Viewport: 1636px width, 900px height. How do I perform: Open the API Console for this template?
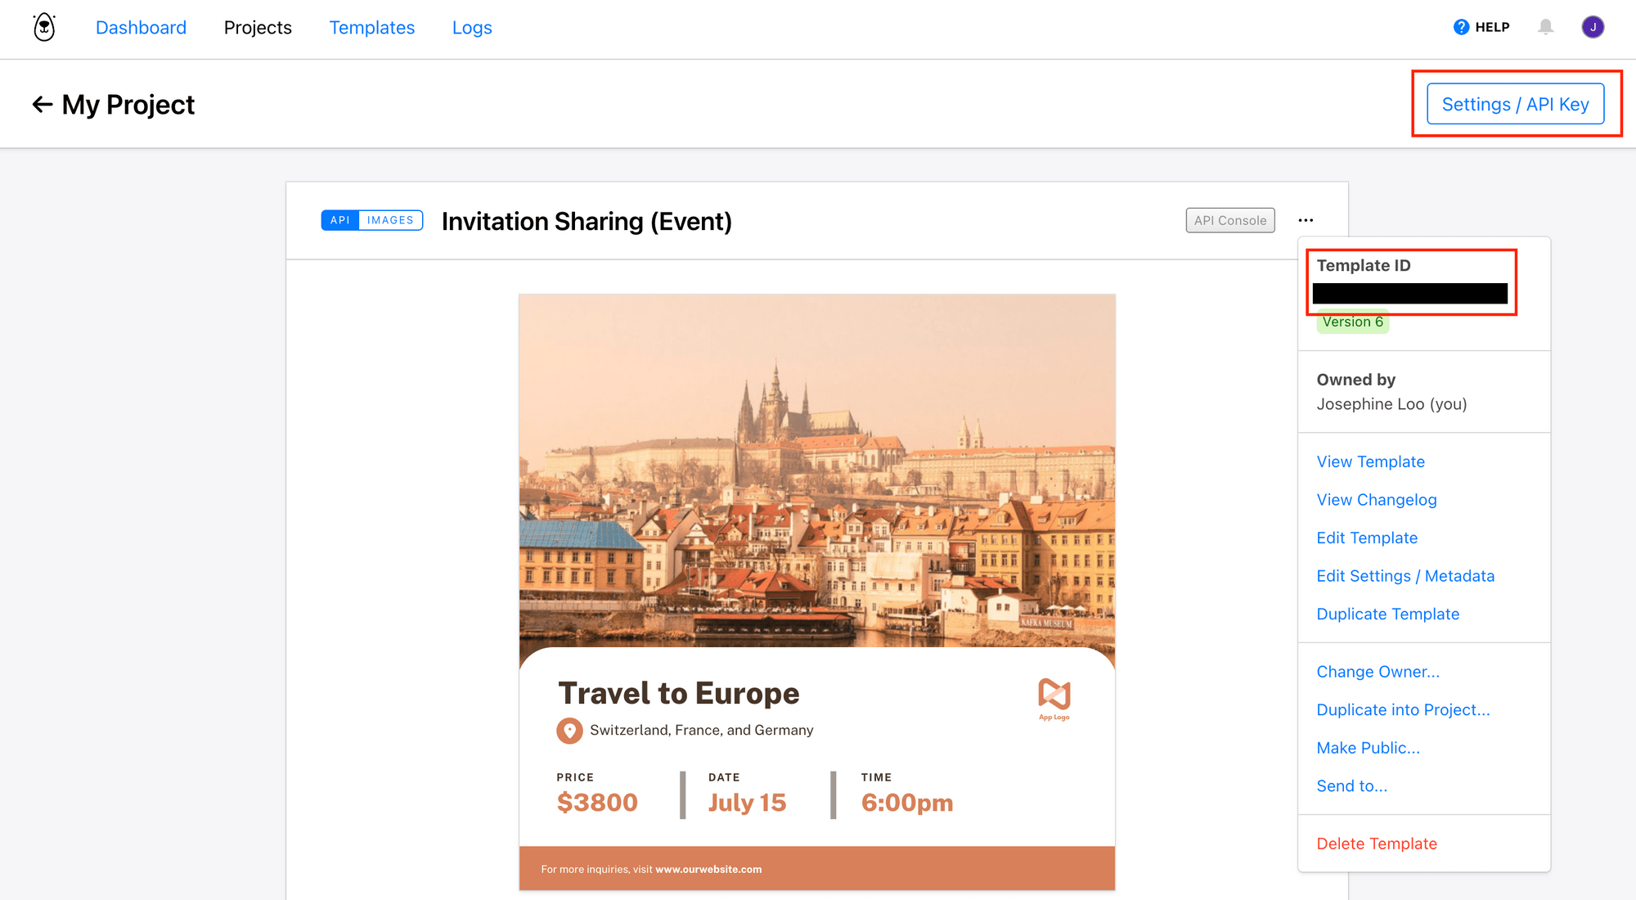(x=1229, y=220)
